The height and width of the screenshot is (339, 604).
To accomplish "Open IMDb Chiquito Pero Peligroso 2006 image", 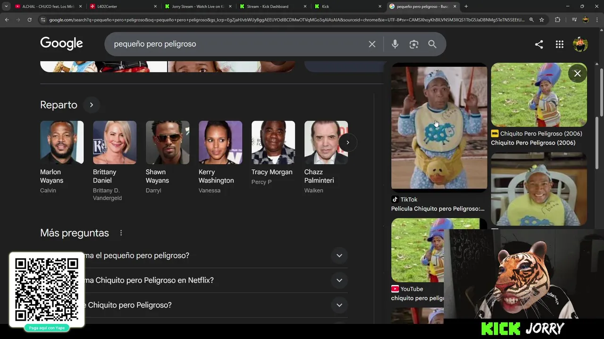I will click(x=539, y=95).
